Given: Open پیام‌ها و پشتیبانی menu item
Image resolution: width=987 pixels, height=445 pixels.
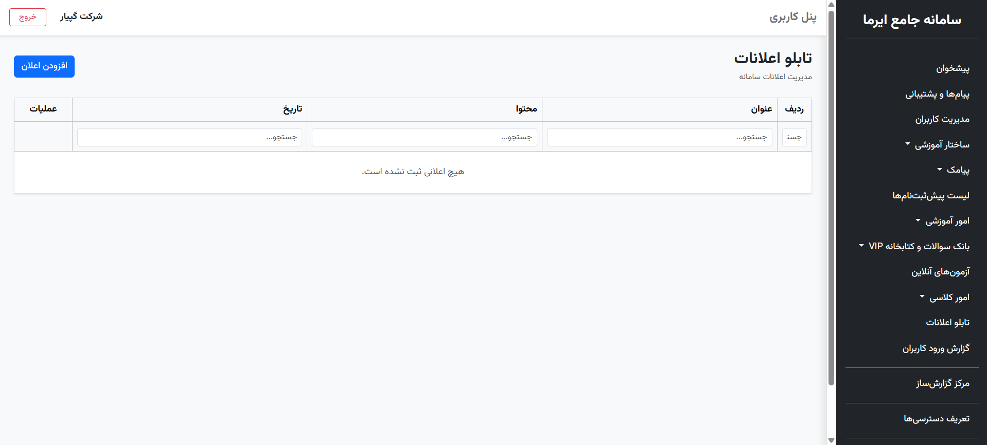Looking at the screenshot, I should pyautogui.click(x=937, y=94).
